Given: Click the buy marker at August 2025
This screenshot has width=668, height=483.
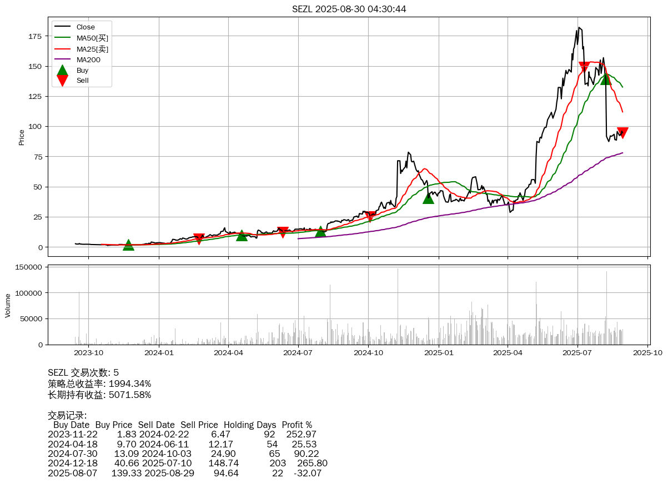Looking at the screenshot, I should 606,79.
